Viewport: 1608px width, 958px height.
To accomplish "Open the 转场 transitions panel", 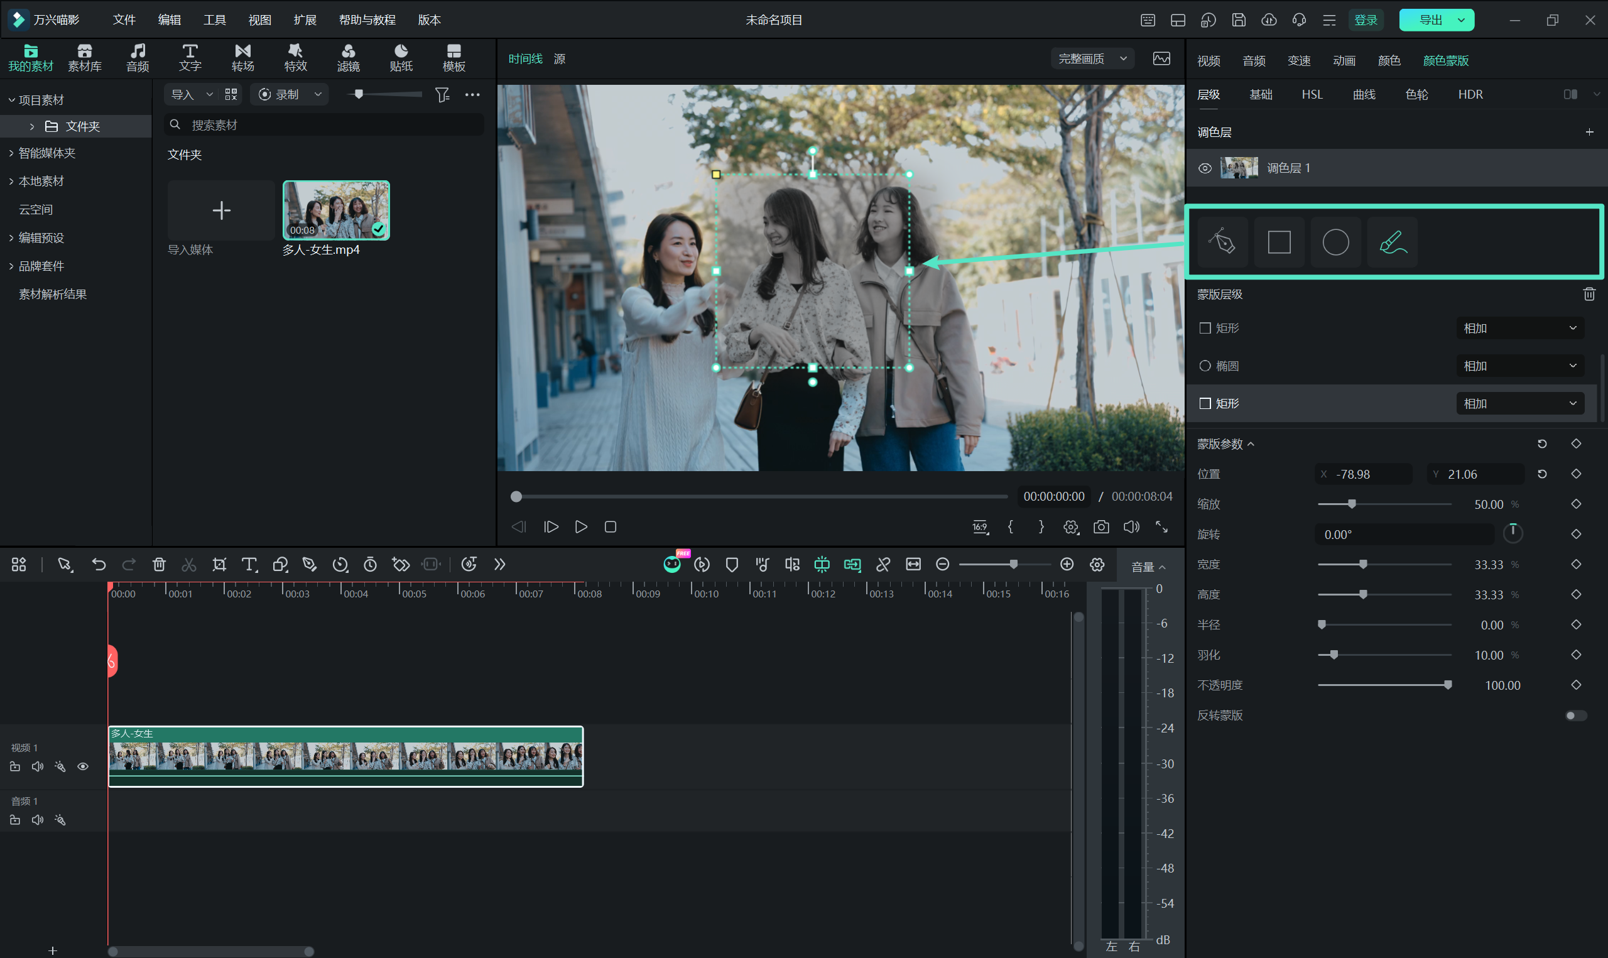I will [x=242, y=57].
